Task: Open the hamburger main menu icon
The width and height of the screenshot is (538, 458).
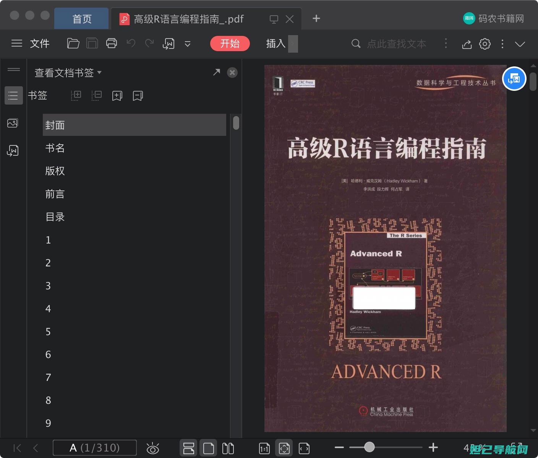Action: point(16,44)
